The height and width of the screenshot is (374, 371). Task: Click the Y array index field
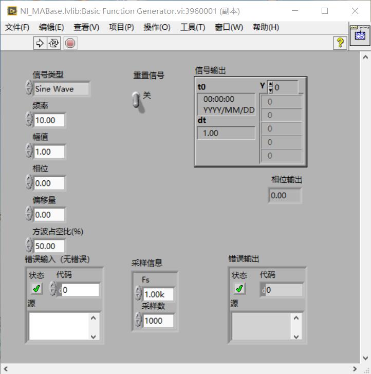tap(286, 87)
